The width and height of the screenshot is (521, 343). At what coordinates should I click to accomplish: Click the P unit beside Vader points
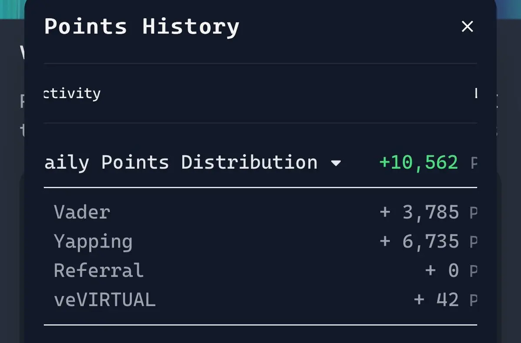473,212
